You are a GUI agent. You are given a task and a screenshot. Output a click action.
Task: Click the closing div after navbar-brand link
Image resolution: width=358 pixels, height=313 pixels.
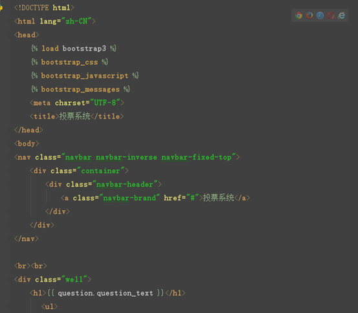coord(58,211)
